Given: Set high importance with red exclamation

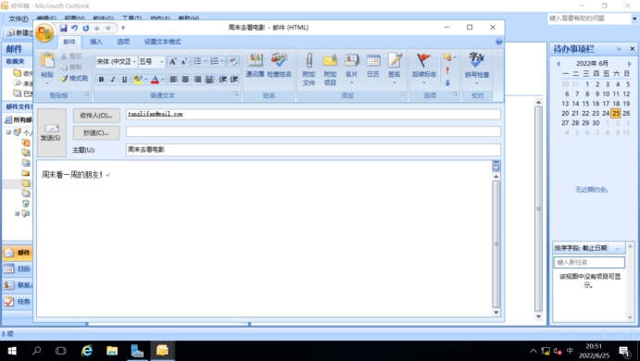Looking at the screenshot, I should click(x=447, y=70).
